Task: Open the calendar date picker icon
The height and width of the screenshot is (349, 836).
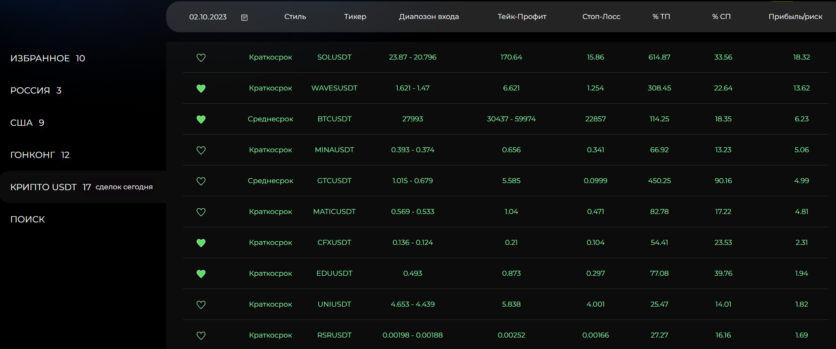Action: (x=244, y=17)
